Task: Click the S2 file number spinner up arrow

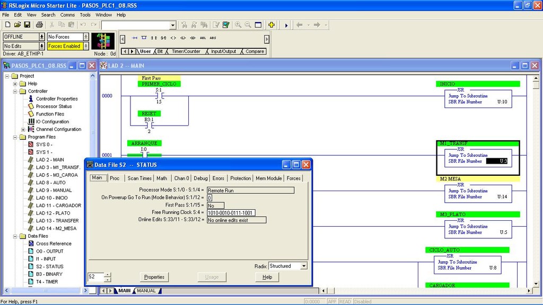Action: tap(108, 274)
